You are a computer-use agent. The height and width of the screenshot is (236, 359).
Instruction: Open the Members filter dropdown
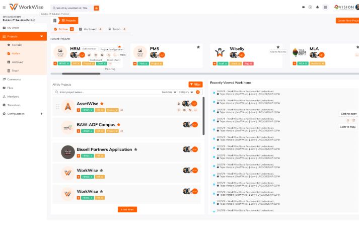pos(169,92)
